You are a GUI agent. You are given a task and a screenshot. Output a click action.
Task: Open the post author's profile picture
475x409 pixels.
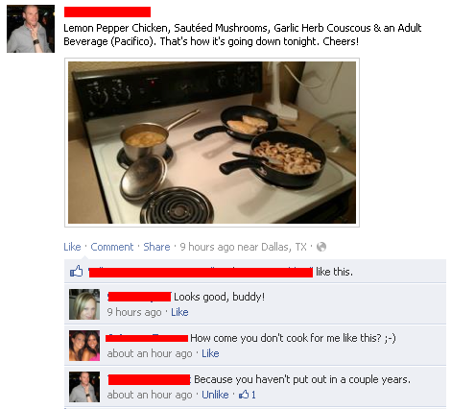coord(31,29)
